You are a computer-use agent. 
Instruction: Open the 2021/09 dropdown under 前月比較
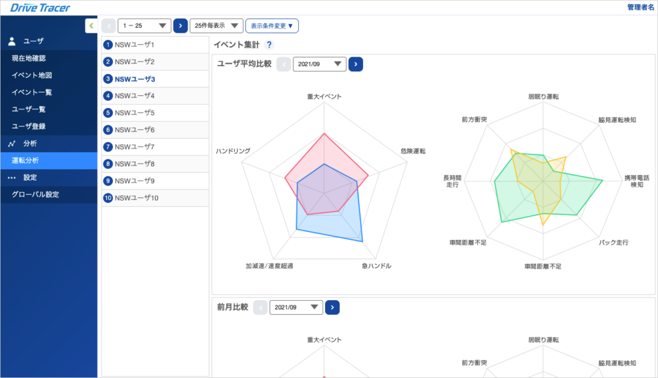point(296,307)
